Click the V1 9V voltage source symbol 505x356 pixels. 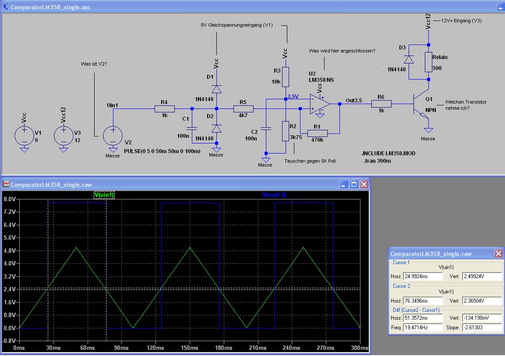tap(24, 136)
